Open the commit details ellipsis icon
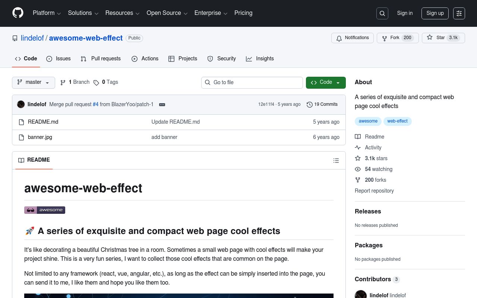 tap(162, 105)
